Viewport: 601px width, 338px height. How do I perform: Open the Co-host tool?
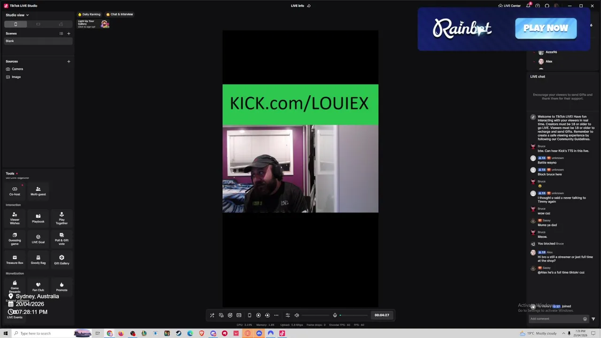click(x=15, y=191)
